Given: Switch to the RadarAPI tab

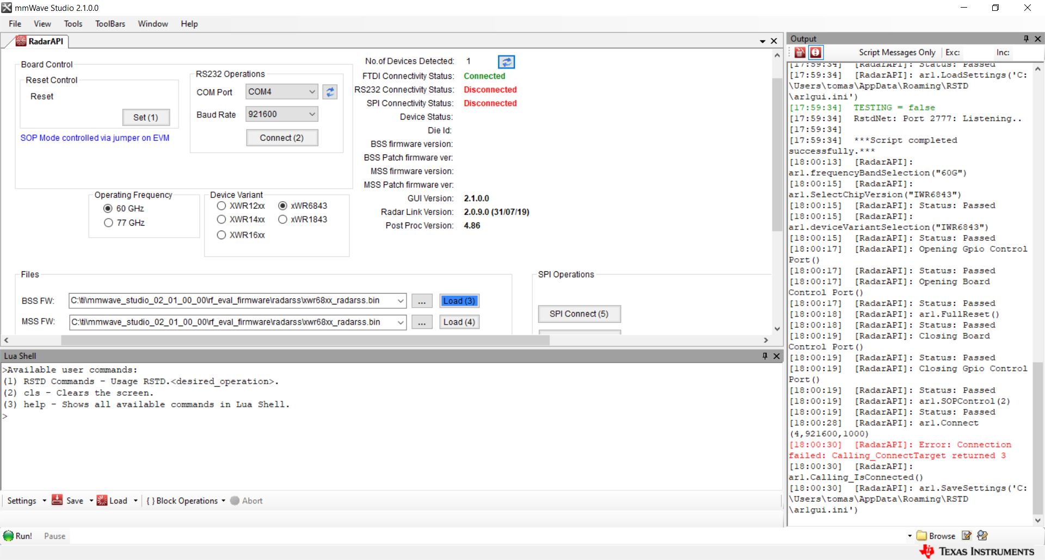Looking at the screenshot, I should click(x=40, y=41).
